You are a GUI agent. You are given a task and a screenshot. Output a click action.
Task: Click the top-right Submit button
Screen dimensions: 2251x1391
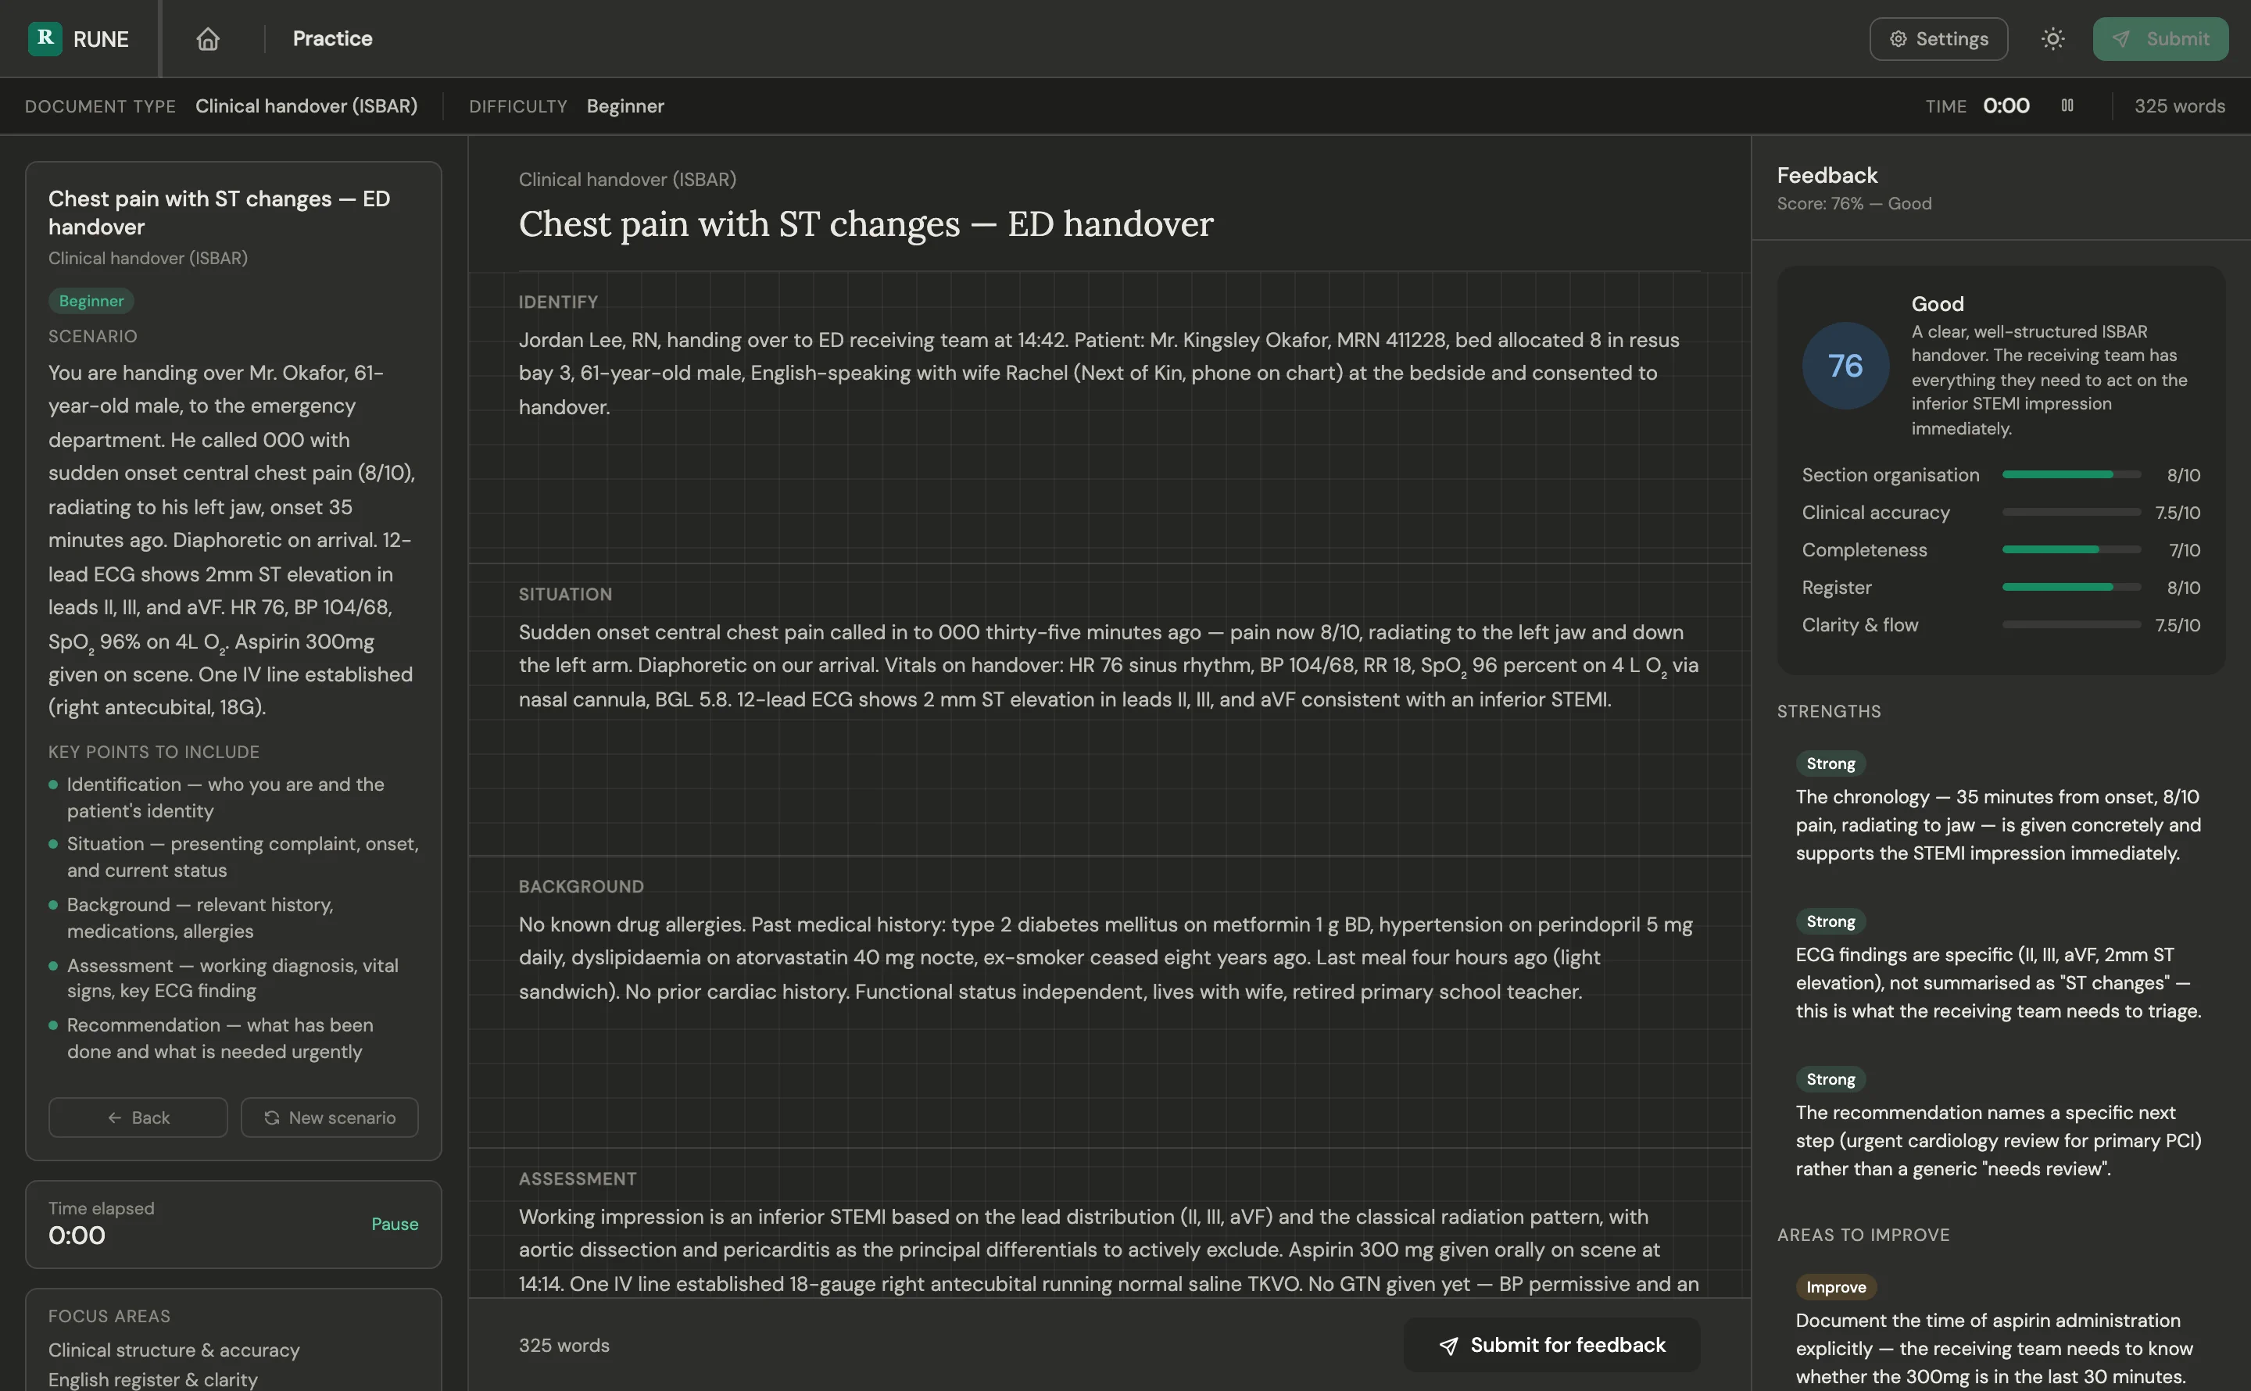tap(2160, 38)
